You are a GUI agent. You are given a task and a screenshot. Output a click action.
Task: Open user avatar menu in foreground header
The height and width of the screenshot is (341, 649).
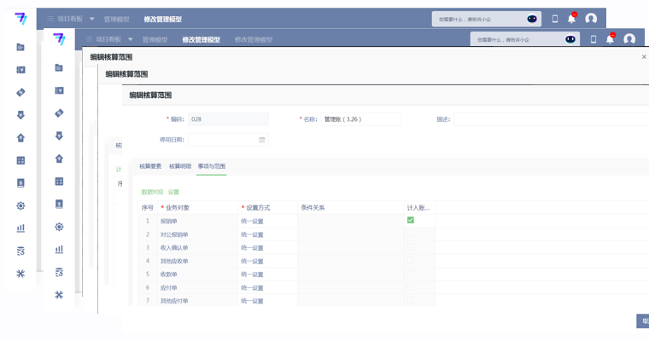(x=629, y=39)
